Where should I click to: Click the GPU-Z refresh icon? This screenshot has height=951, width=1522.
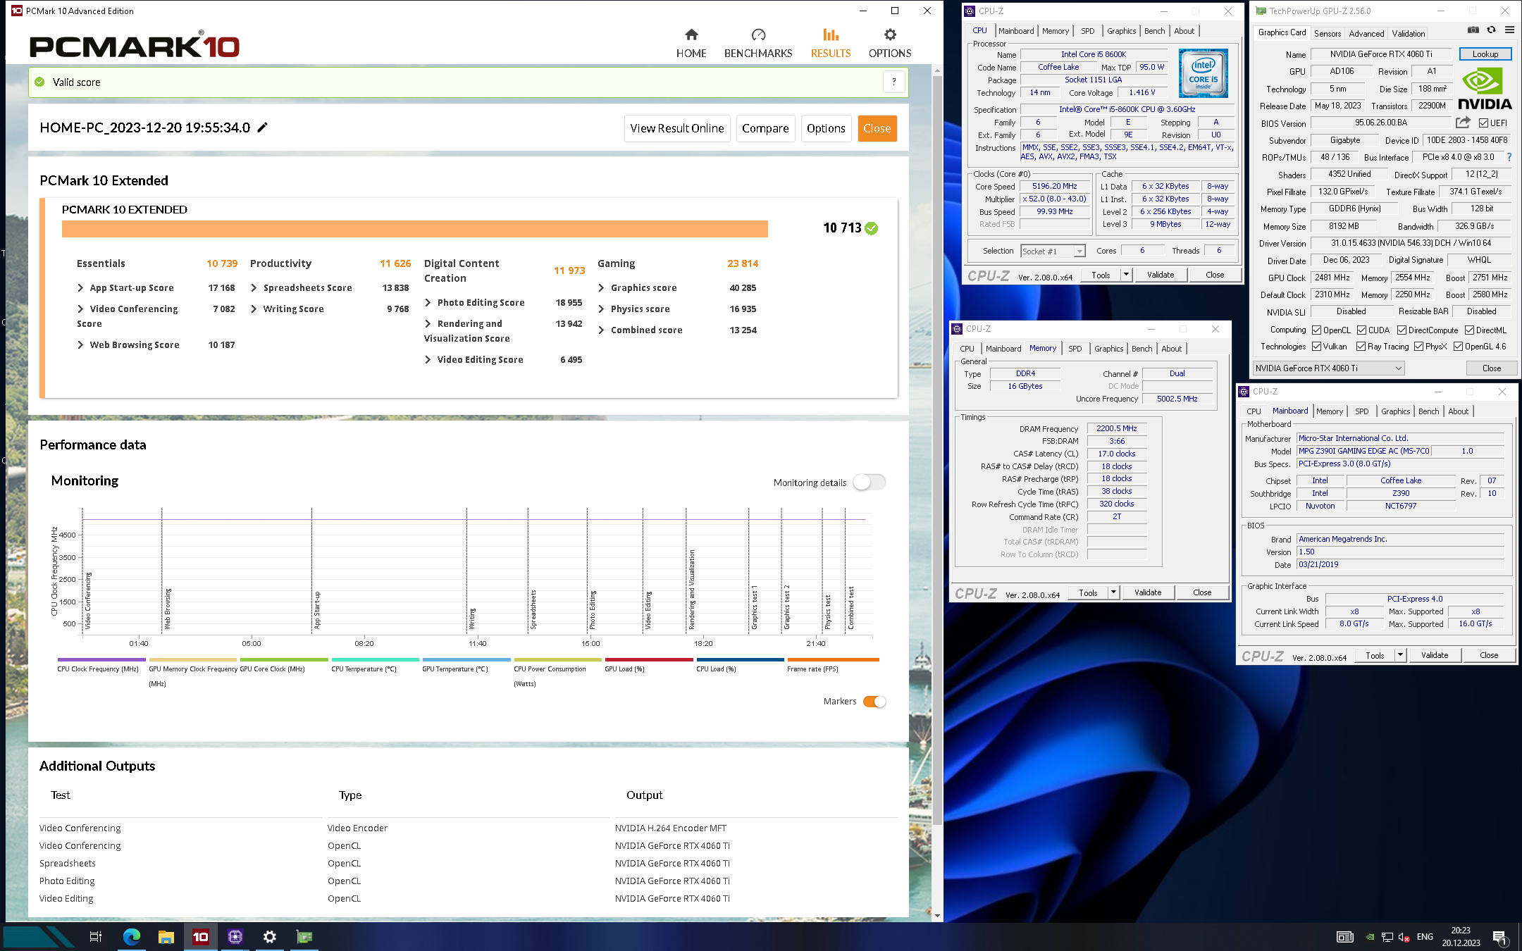click(1491, 30)
